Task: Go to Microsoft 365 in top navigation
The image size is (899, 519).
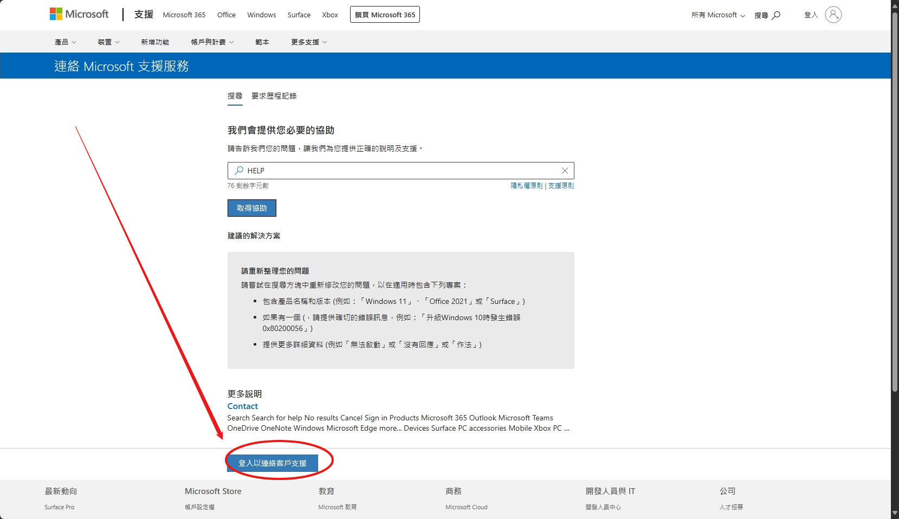Action: tap(184, 15)
